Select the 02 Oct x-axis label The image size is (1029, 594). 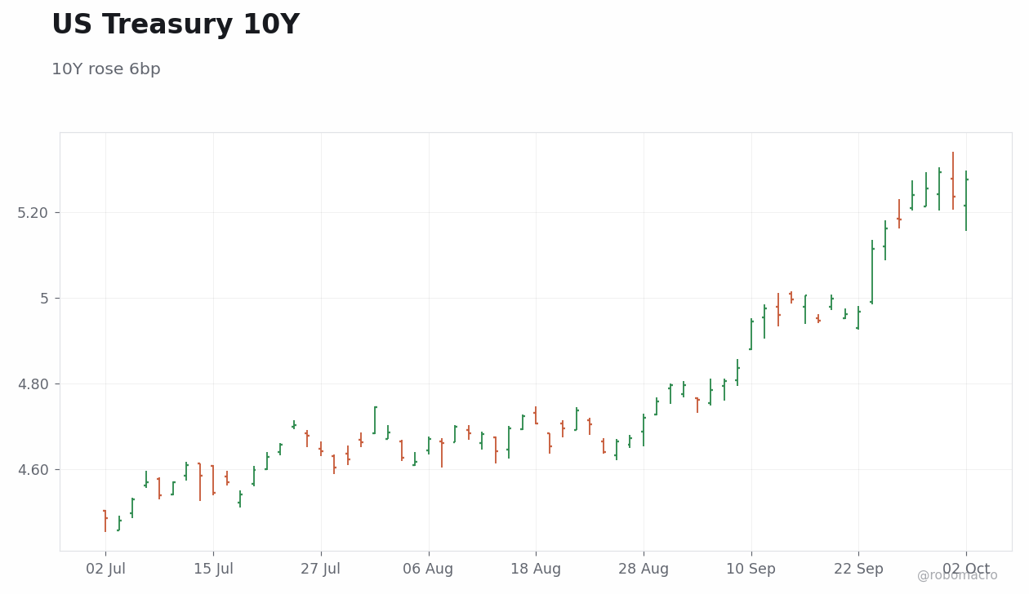coord(966,570)
